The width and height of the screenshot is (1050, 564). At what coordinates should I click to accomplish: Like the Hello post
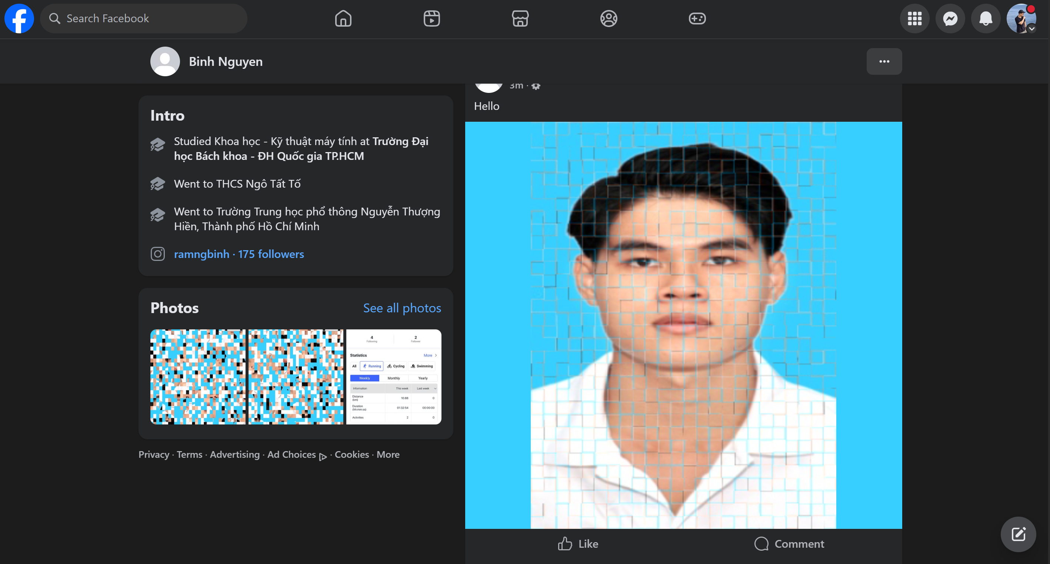click(x=578, y=544)
